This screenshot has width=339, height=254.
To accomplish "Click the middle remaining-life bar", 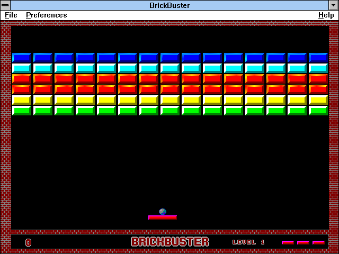I will click(x=303, y=242).
